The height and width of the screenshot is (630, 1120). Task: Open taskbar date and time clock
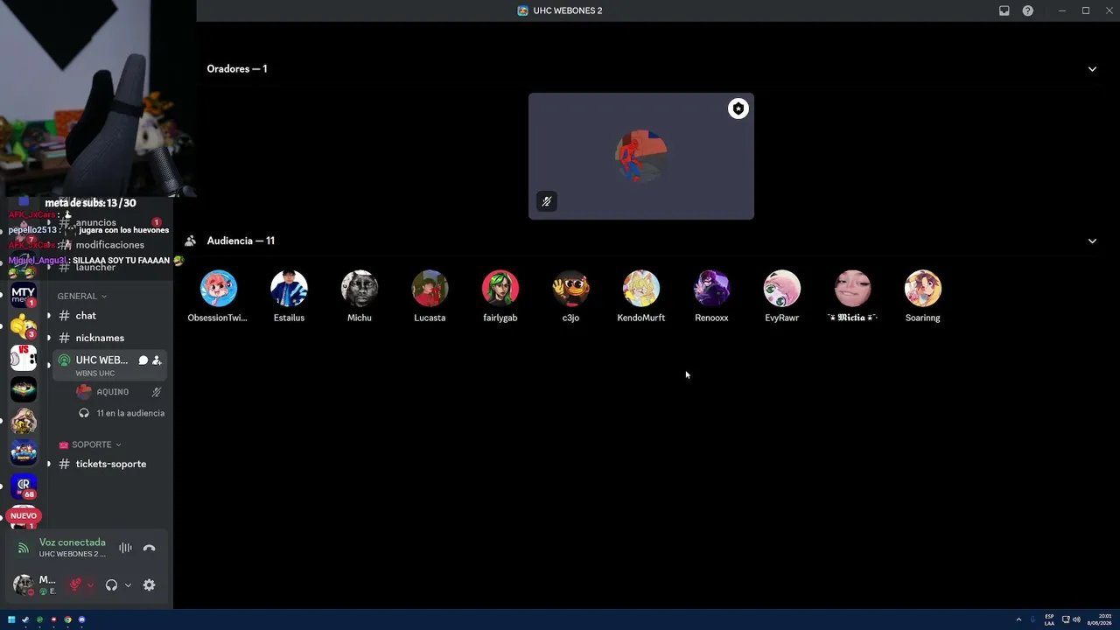(1099, 619)
